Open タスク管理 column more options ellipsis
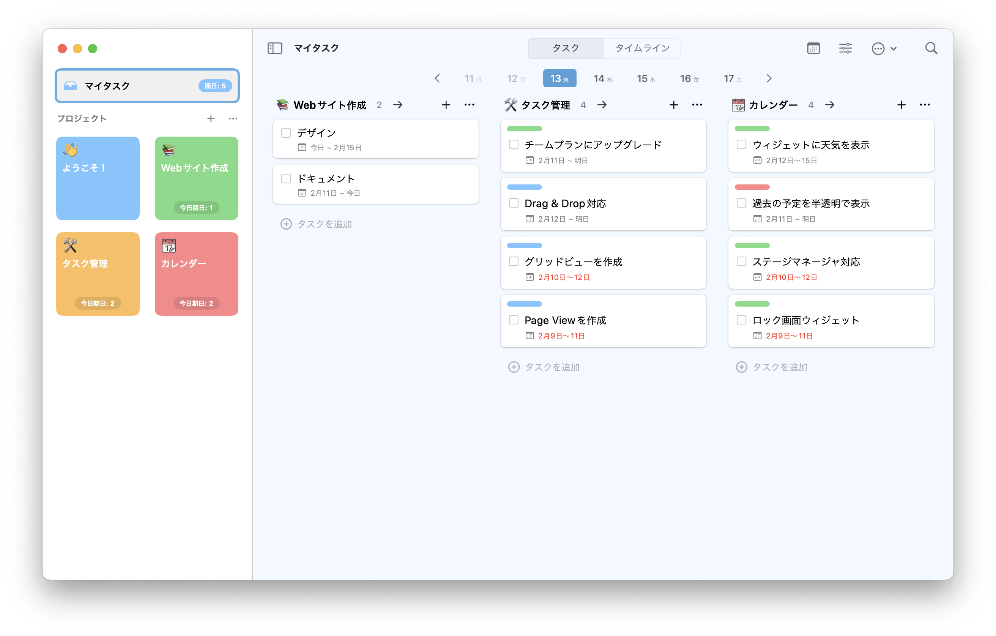Image resolution: width=996 pixels, height=636 pixels. click(x=697, y=105)
